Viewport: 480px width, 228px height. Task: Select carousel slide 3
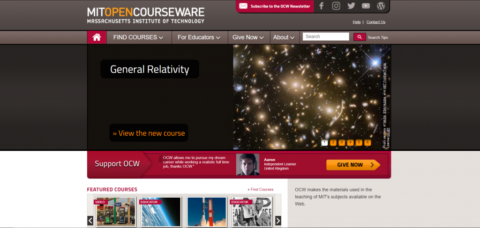tap(342, 142)
